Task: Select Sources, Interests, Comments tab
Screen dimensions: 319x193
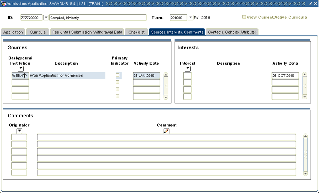Action: click(177, 32)
